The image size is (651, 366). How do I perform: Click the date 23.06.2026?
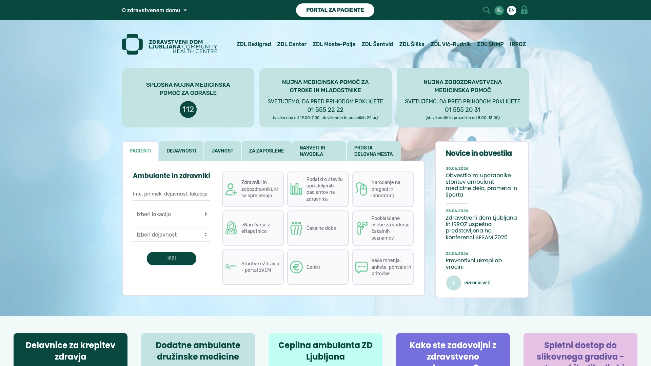coord(457,211)
